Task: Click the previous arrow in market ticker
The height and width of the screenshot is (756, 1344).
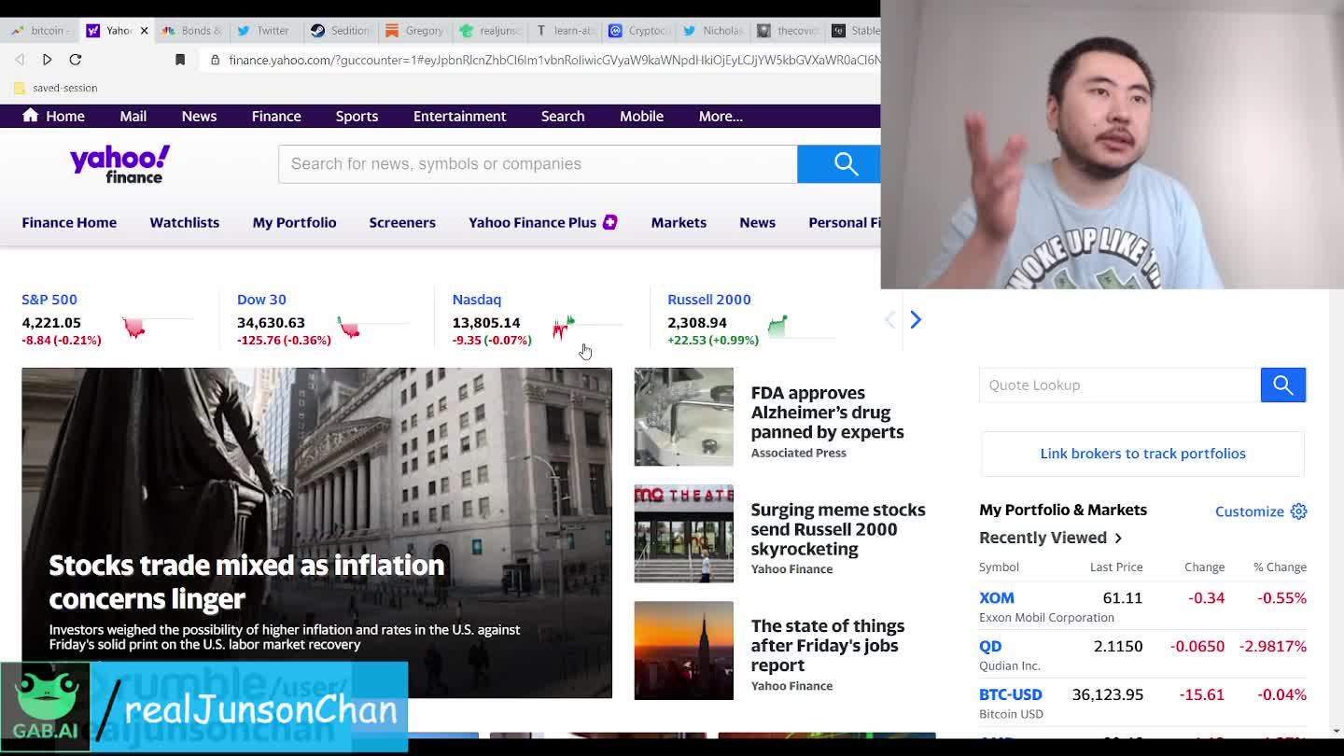Action: coord(889,320)
